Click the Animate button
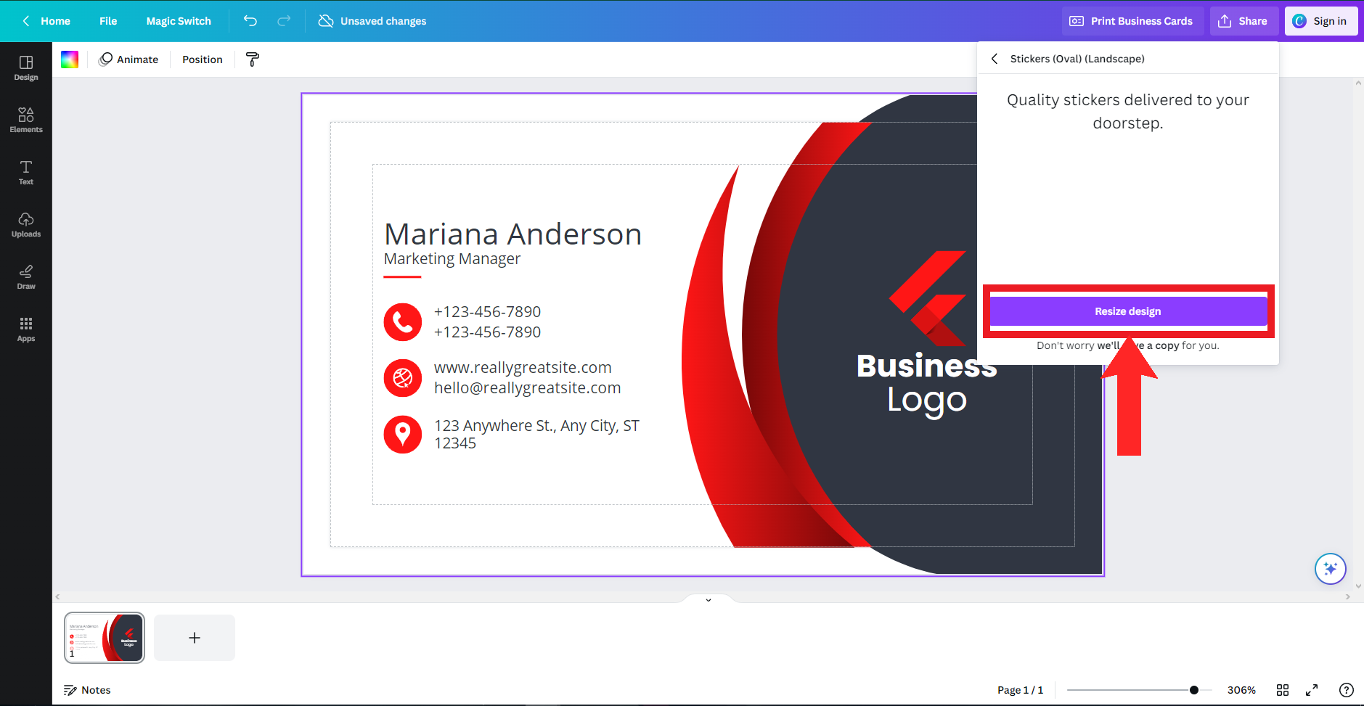The image size is (1364, 706). click(128, 59)
